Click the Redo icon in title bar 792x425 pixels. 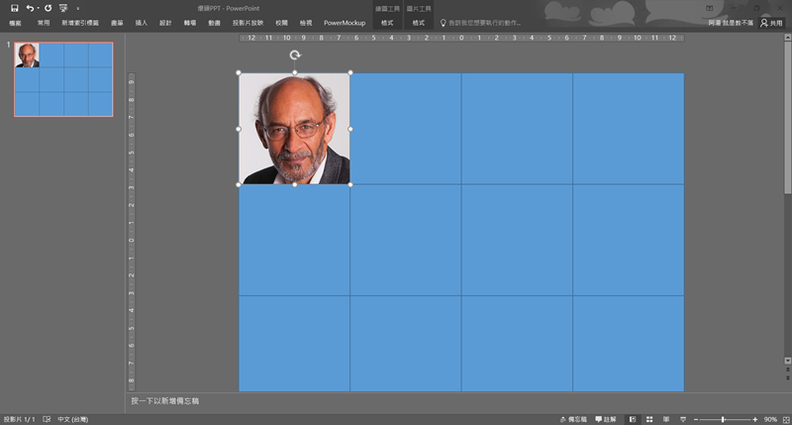49,8
